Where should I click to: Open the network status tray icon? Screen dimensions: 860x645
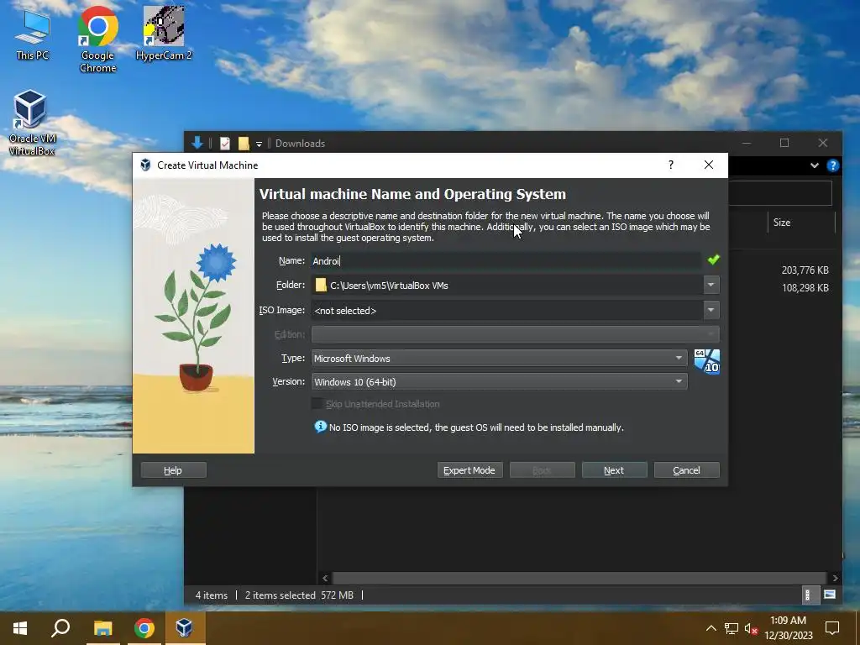[x=732, y=628]
